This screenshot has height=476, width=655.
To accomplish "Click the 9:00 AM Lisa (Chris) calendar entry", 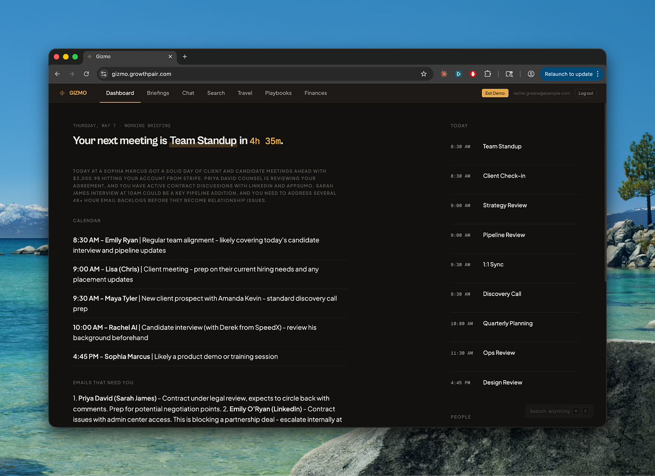I will (210, 274).
